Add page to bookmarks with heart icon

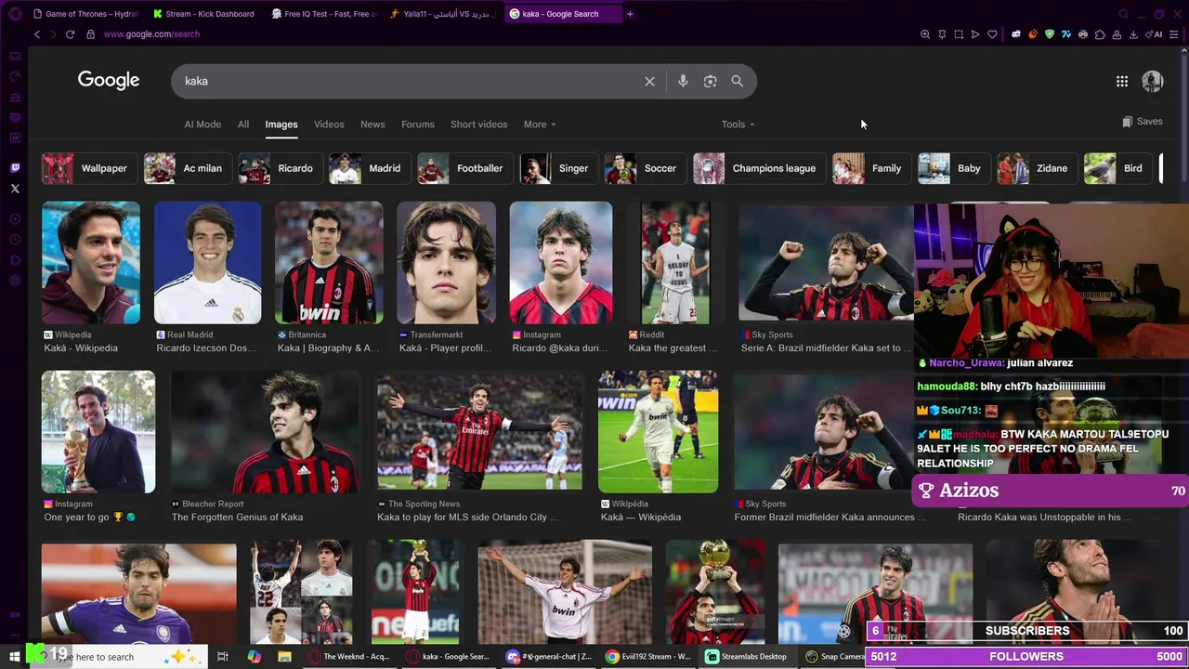(x=992, y=34)
